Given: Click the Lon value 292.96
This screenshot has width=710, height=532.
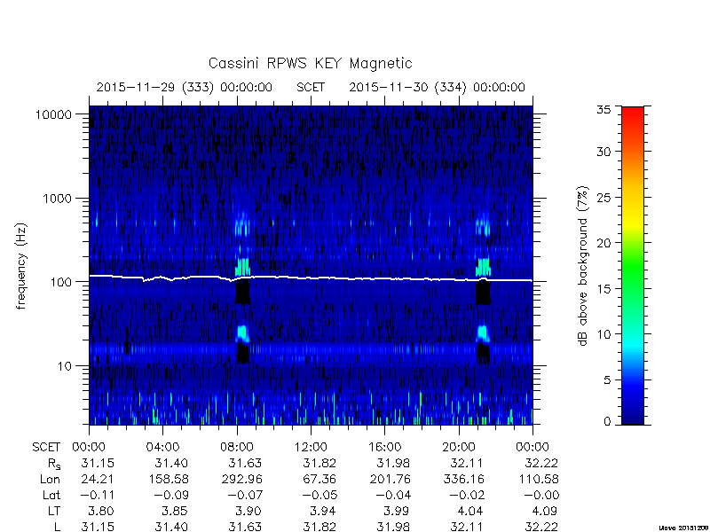Looking at the screenshot, I should point(242,479).
